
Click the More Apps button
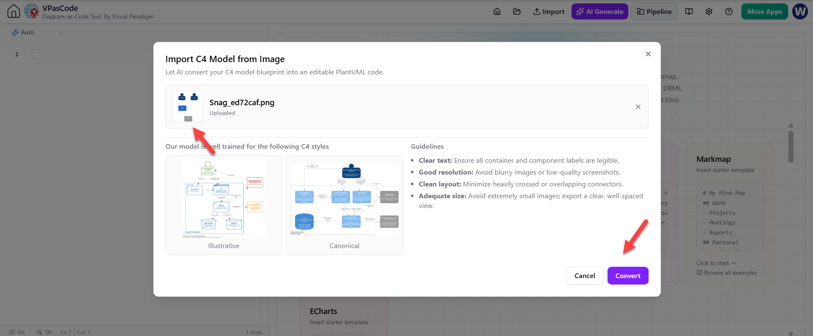(764, 11)
